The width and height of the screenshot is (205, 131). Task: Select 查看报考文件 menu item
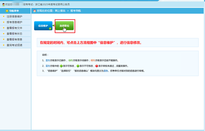[x=14, y=28]
